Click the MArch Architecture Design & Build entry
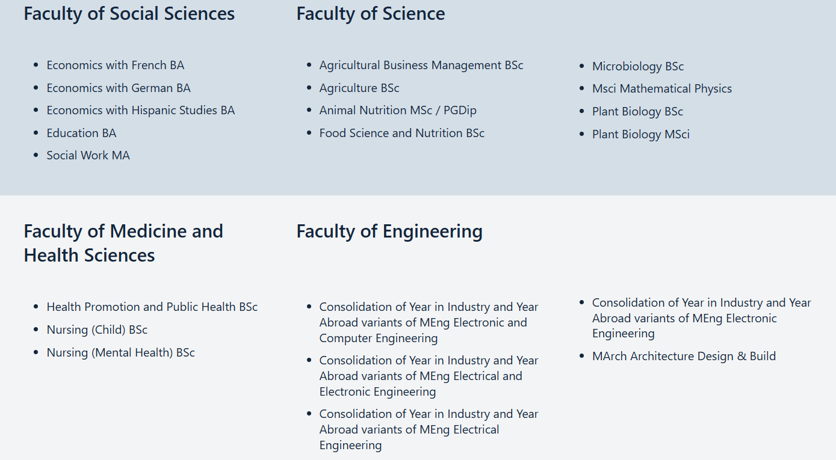The height and width of the screenshot is (460, 836). pos(684,356)
